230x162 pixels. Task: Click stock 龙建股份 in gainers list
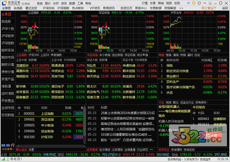(23, 65)
